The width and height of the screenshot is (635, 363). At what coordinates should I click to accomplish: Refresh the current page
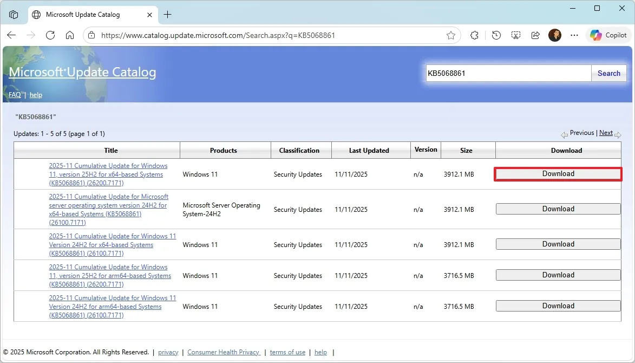click(x=50, y=35)
